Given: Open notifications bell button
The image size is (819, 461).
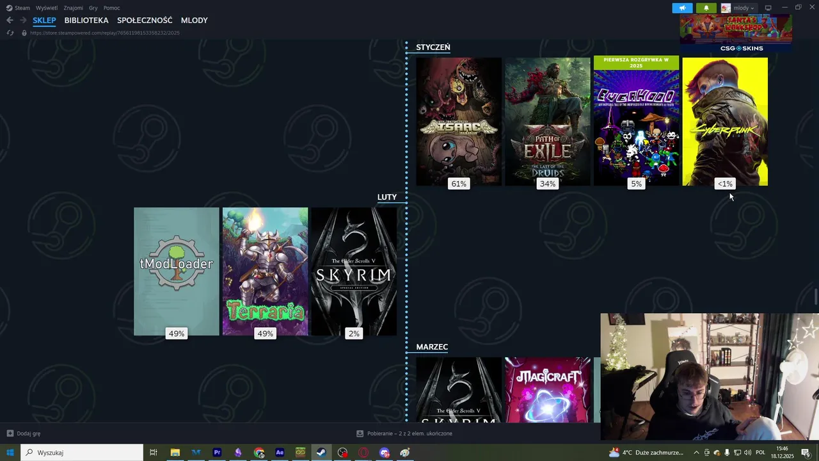Looking at the screenshot, I should pyautogui.click(x=706, y=8).
